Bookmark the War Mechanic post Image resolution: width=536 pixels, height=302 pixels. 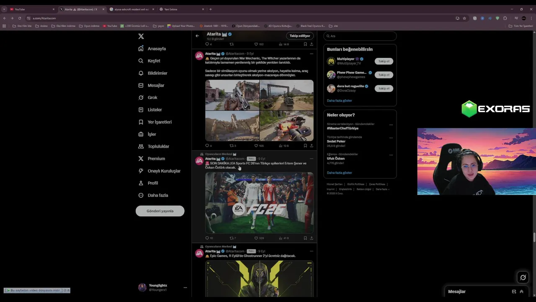pyautogui.click(x=305, y=146)
